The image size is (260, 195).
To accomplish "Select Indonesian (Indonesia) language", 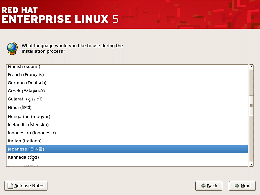I will (x=127, y=133).
